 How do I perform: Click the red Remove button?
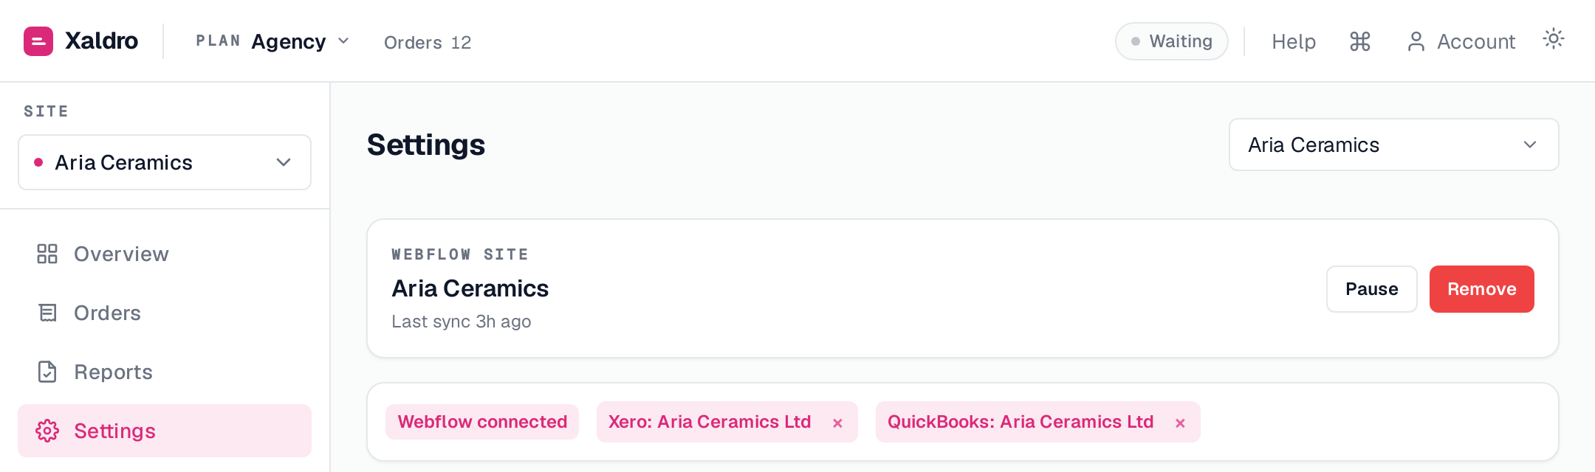coord(1481,289)
